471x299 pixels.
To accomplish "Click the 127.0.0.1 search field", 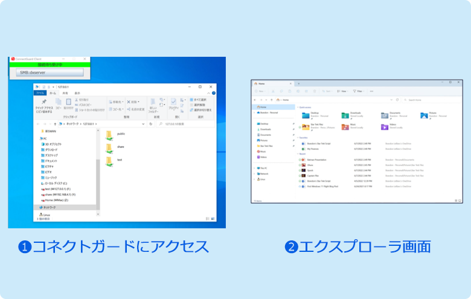I will (185, 124).
